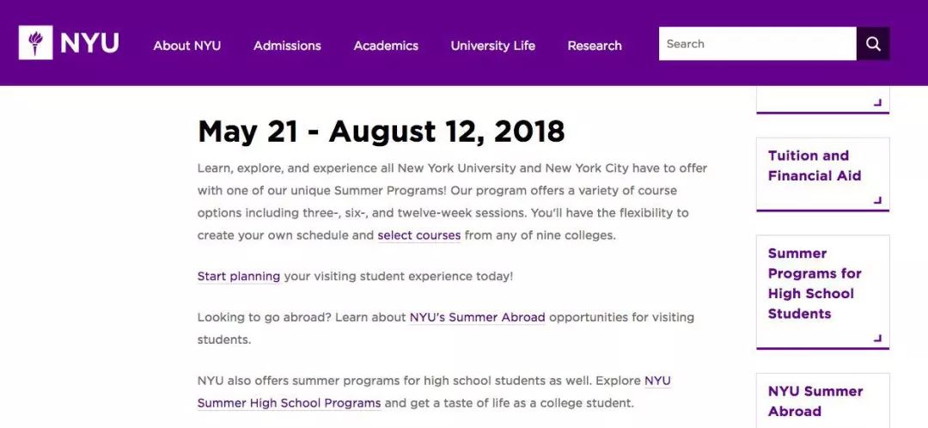Click the NYU torch logo icon
The height and width of the screenshot is (428, 928).
pos(35,43)
